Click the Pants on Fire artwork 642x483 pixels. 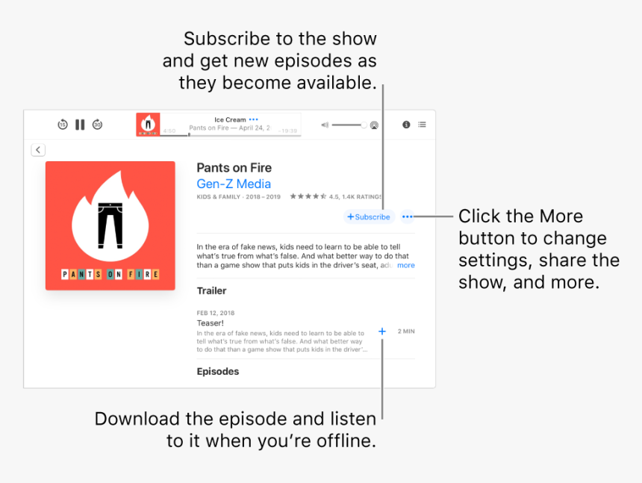tap(110, 225)
